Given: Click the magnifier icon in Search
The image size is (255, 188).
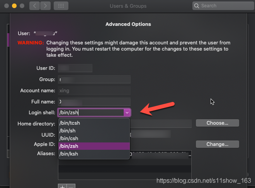Looking at the screenshot, I should (x=197, y=6).
